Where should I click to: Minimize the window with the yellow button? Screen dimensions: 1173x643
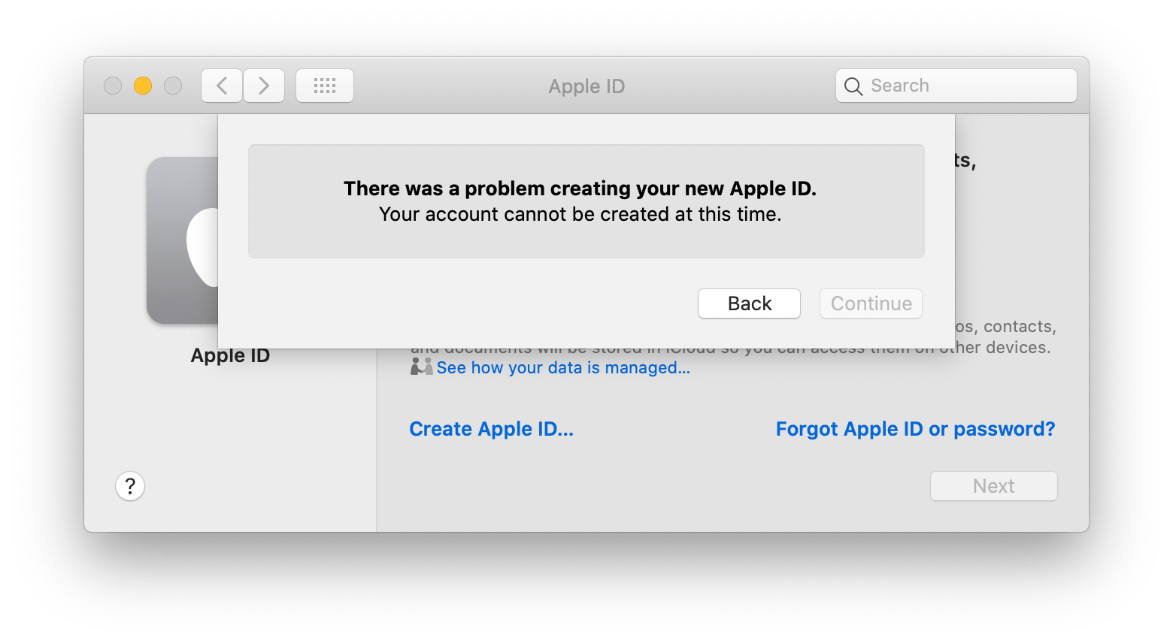[143, 86]
